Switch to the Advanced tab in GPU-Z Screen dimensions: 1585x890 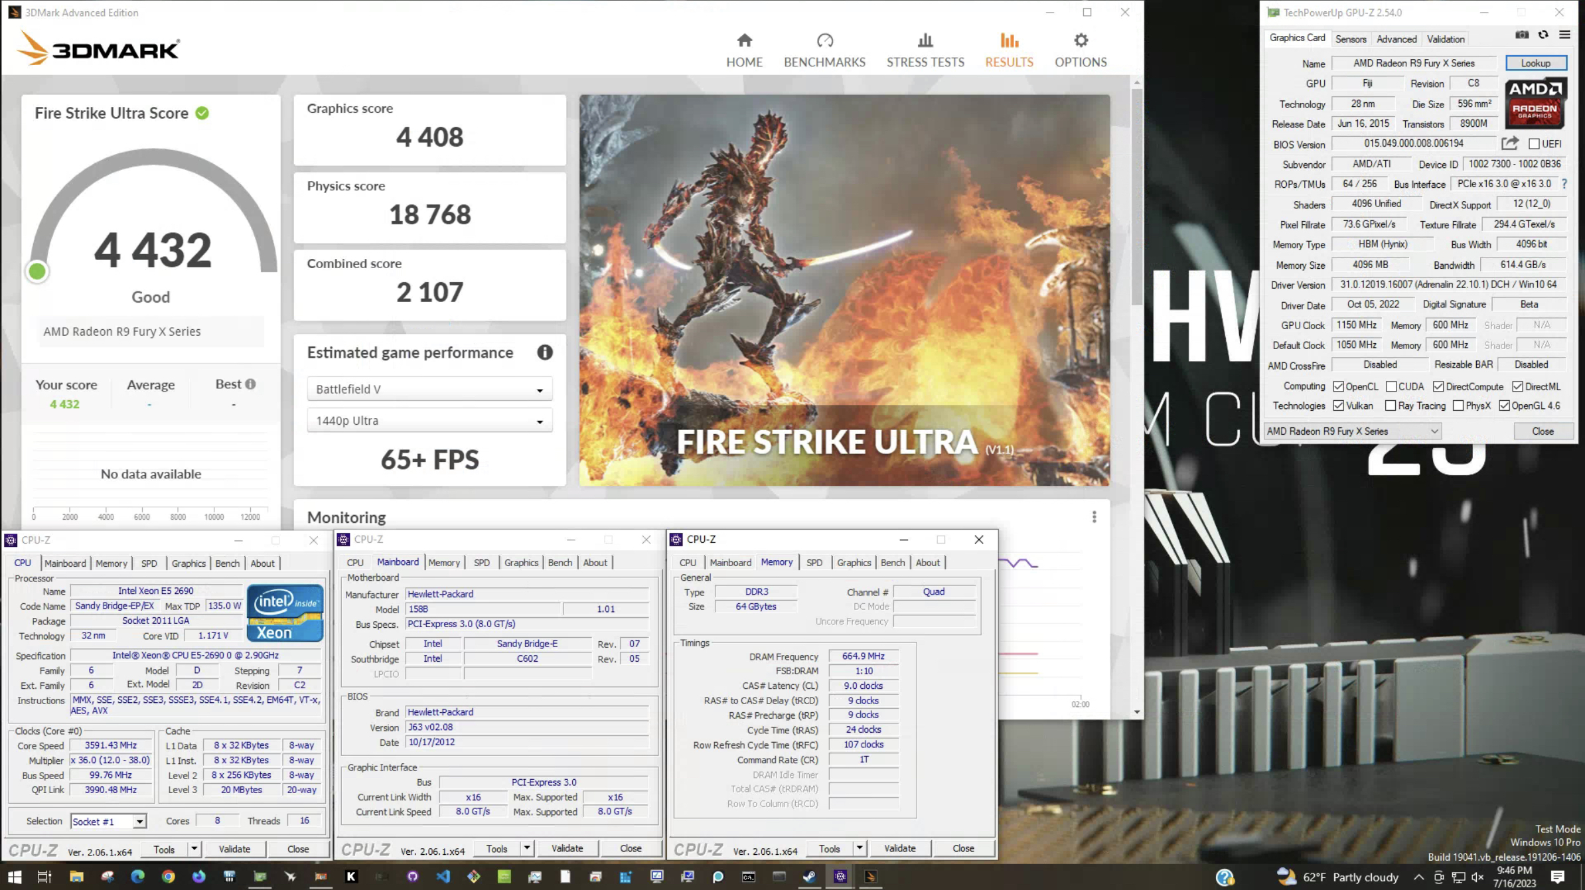click(x=1396, y=39)
